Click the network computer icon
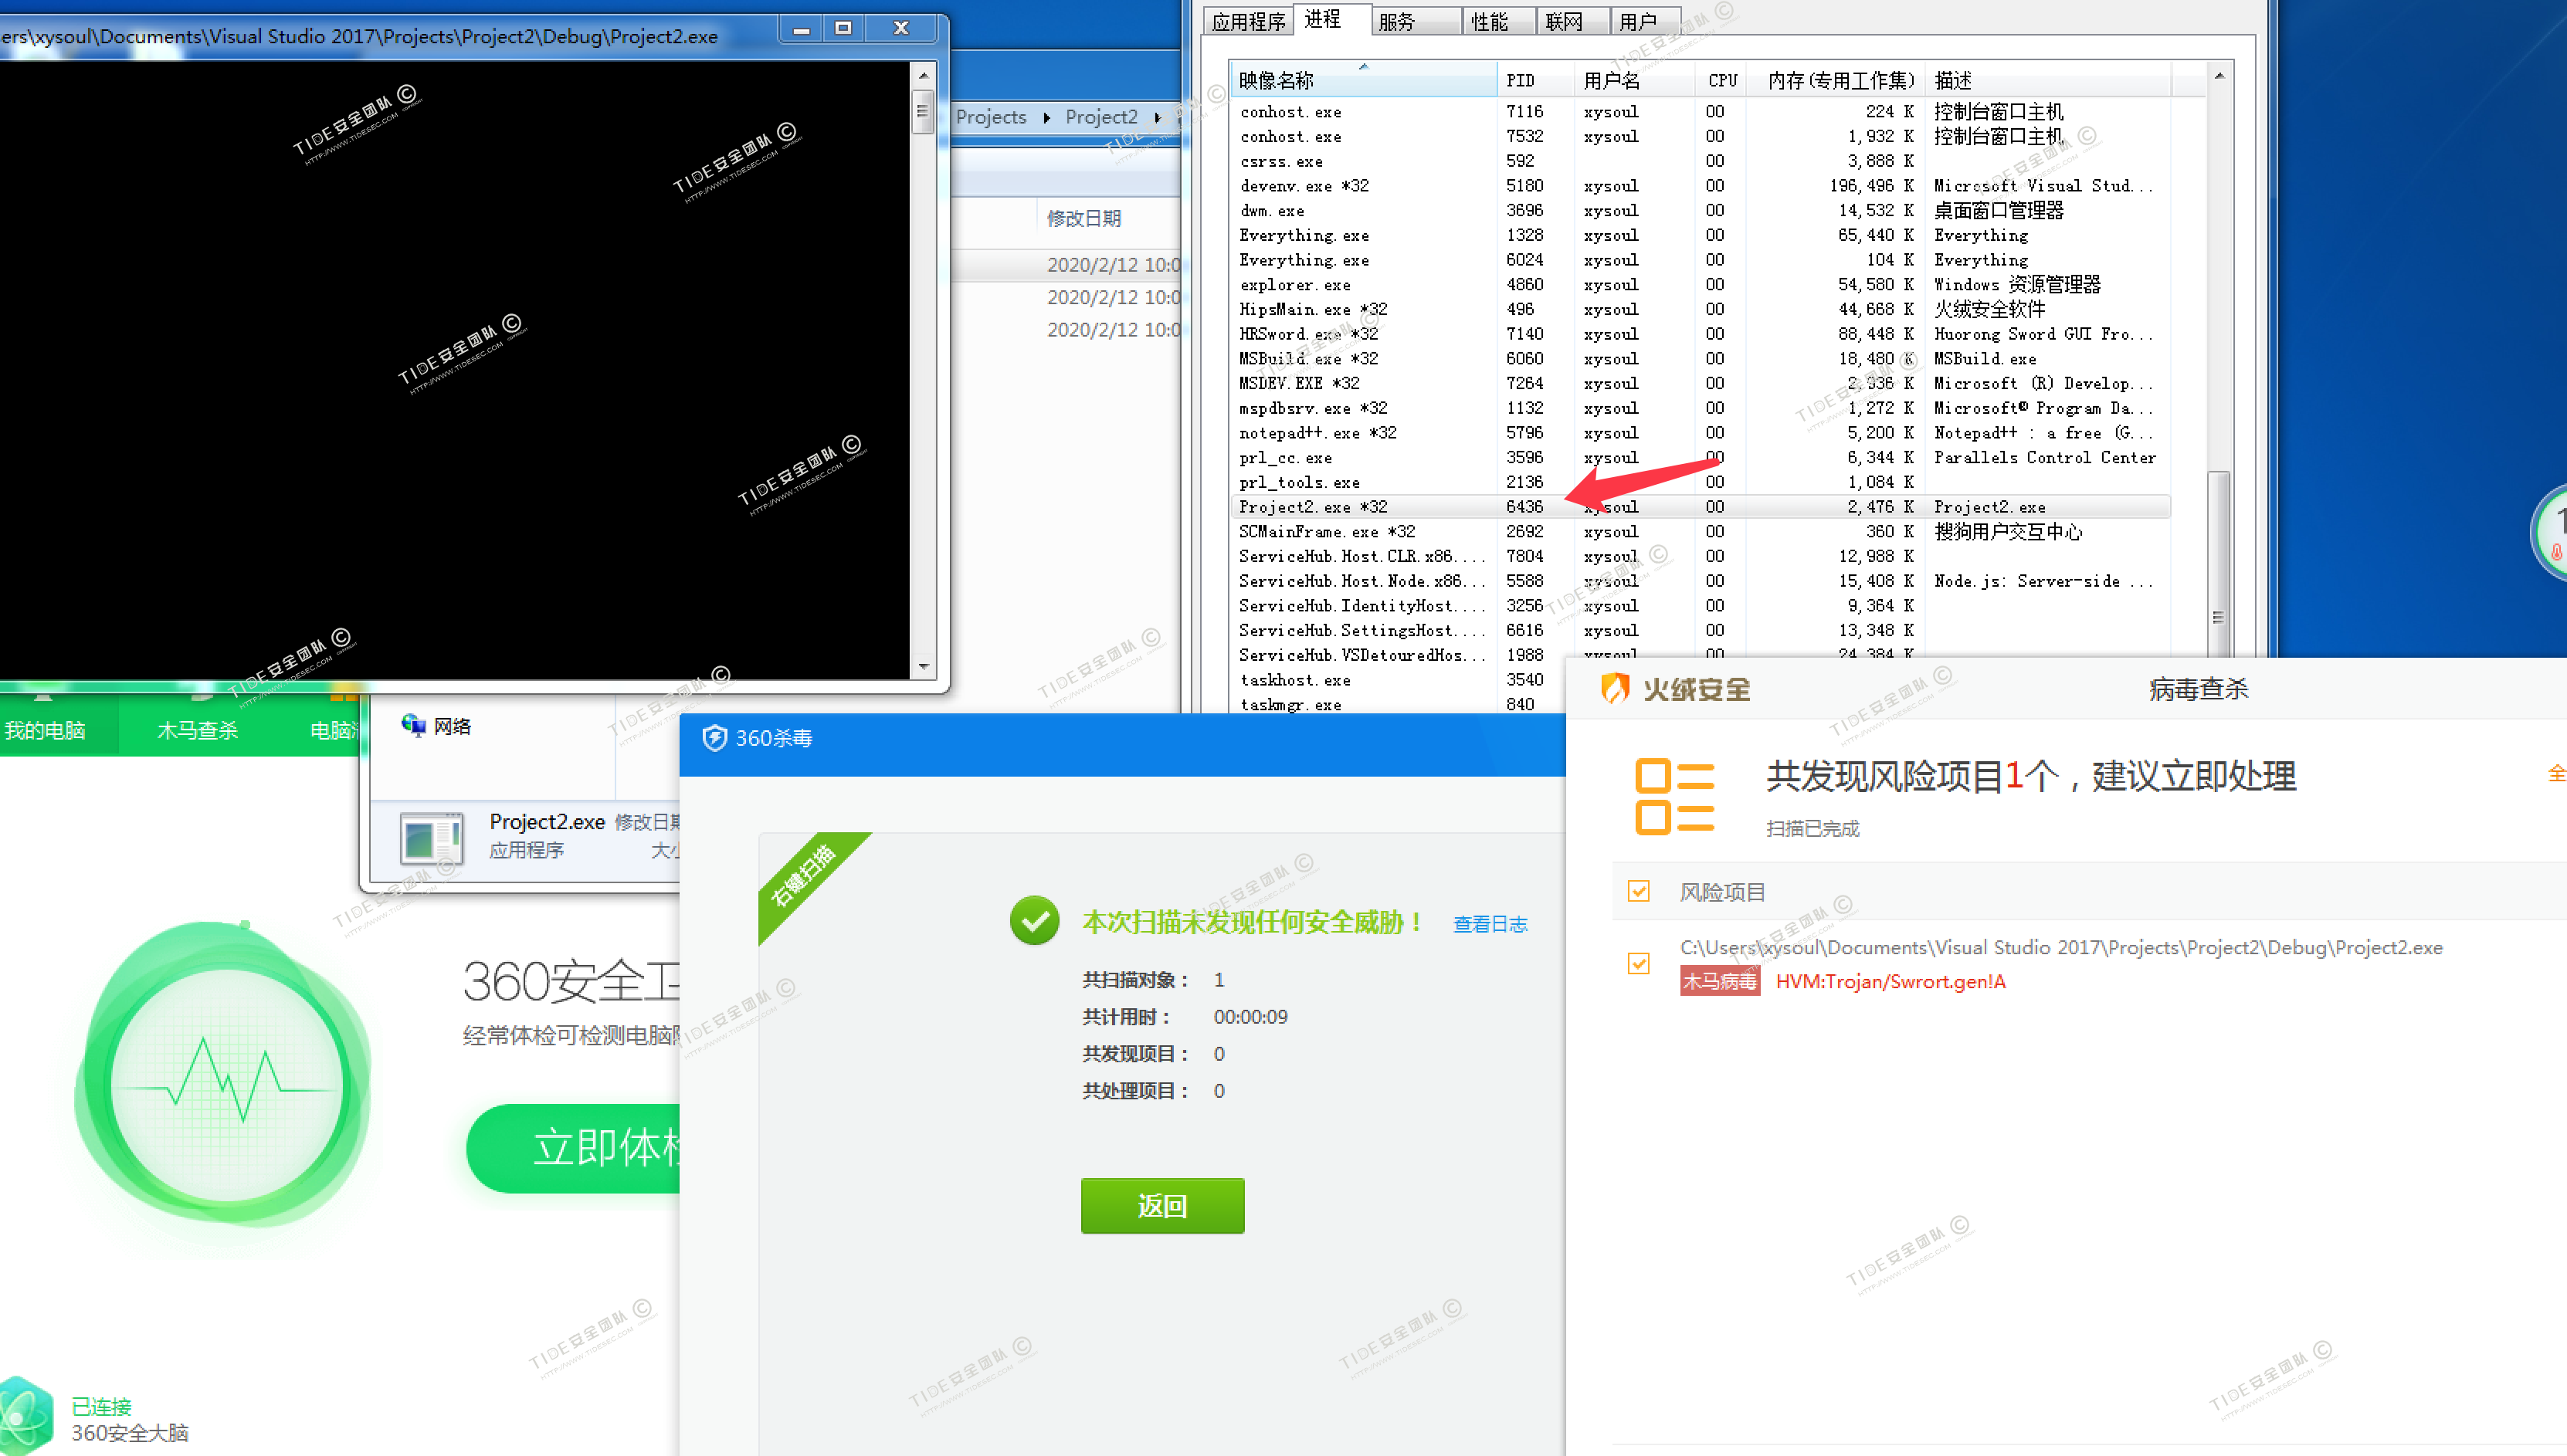This screenshot has width=2567, height=1456. [413, 725]
